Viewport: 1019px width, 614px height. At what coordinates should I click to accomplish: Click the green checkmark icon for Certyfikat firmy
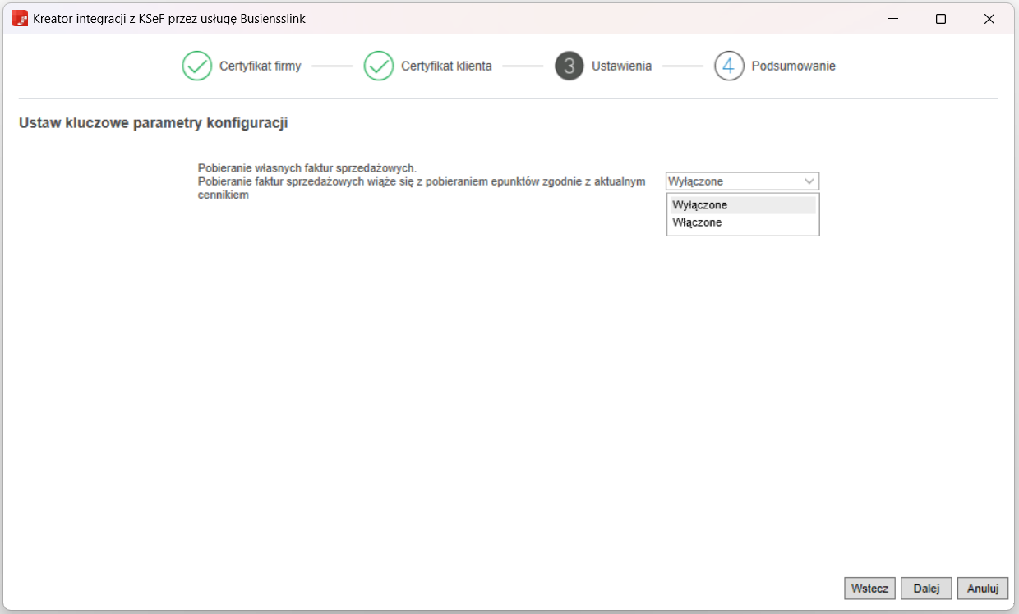[197, 66]
